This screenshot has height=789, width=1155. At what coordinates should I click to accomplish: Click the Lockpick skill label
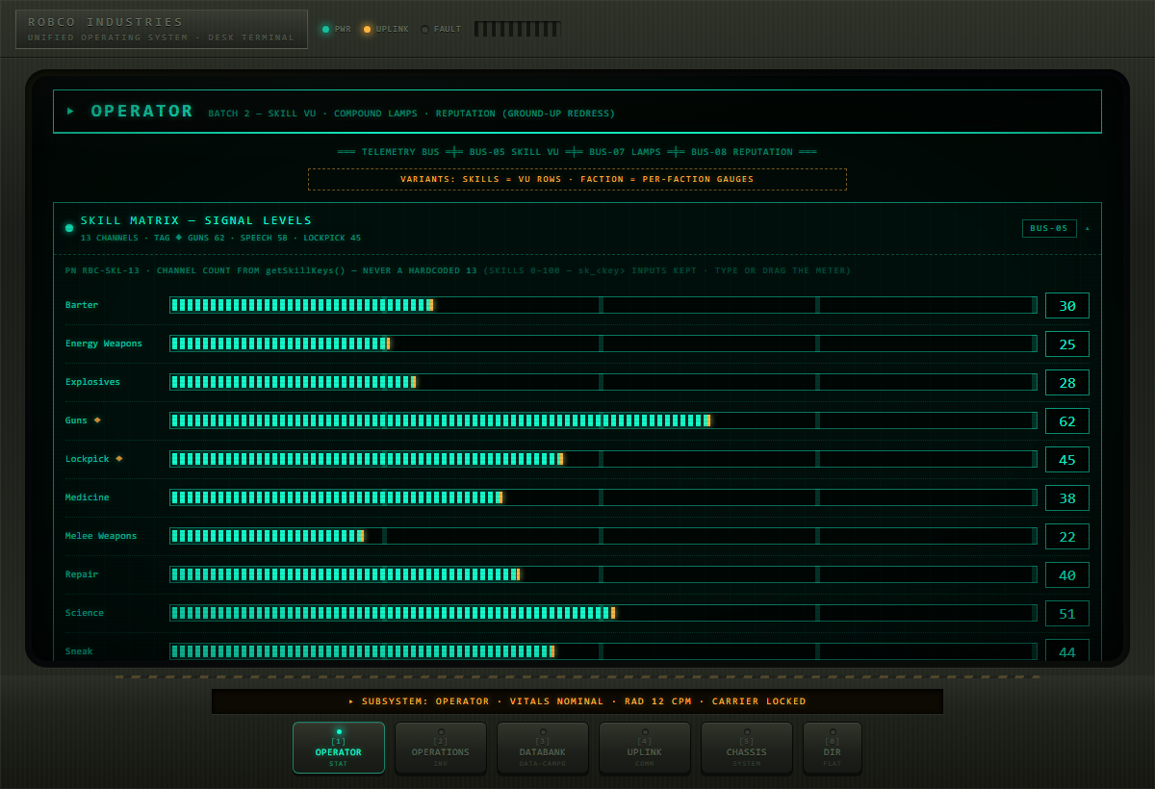[88, 459]
